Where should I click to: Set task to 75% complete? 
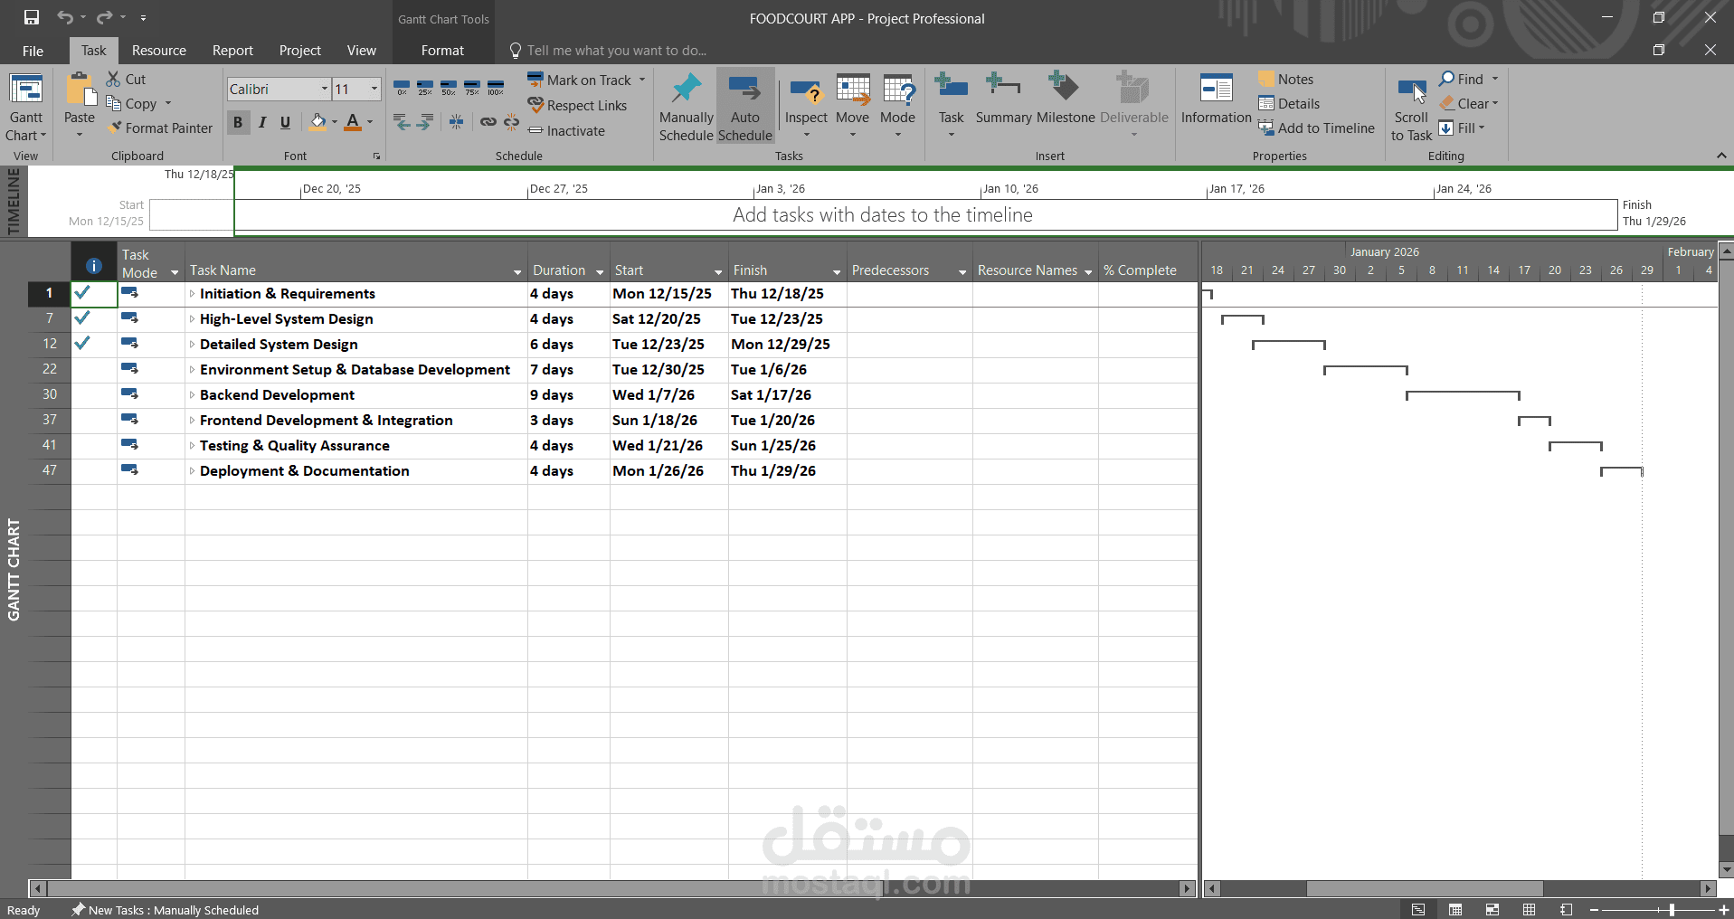[x=472, y=88]
